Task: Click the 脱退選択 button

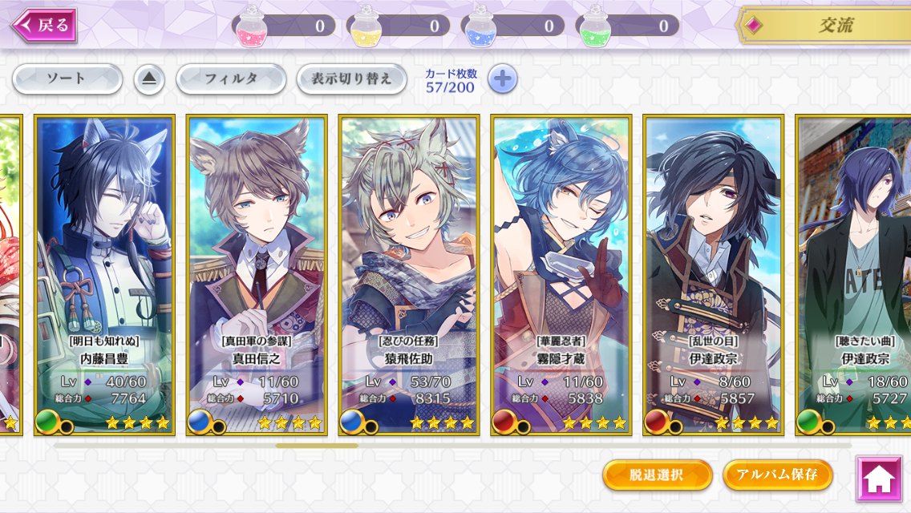Action: (657, 475)
